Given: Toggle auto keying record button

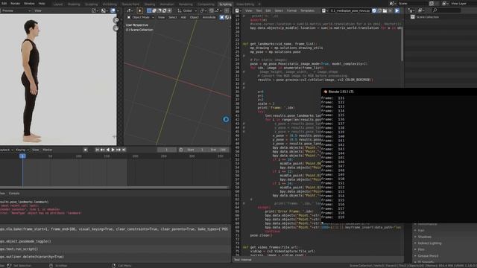Looking at the screenshot, I should 86,150.
